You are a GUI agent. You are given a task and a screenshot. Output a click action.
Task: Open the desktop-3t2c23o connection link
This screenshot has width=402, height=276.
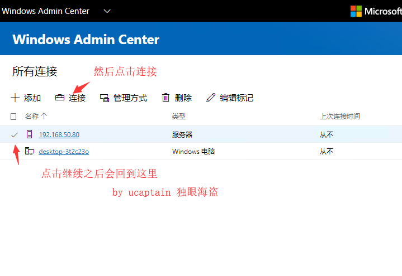64,152
